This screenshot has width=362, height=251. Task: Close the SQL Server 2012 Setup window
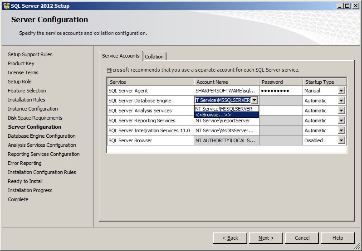356,6
